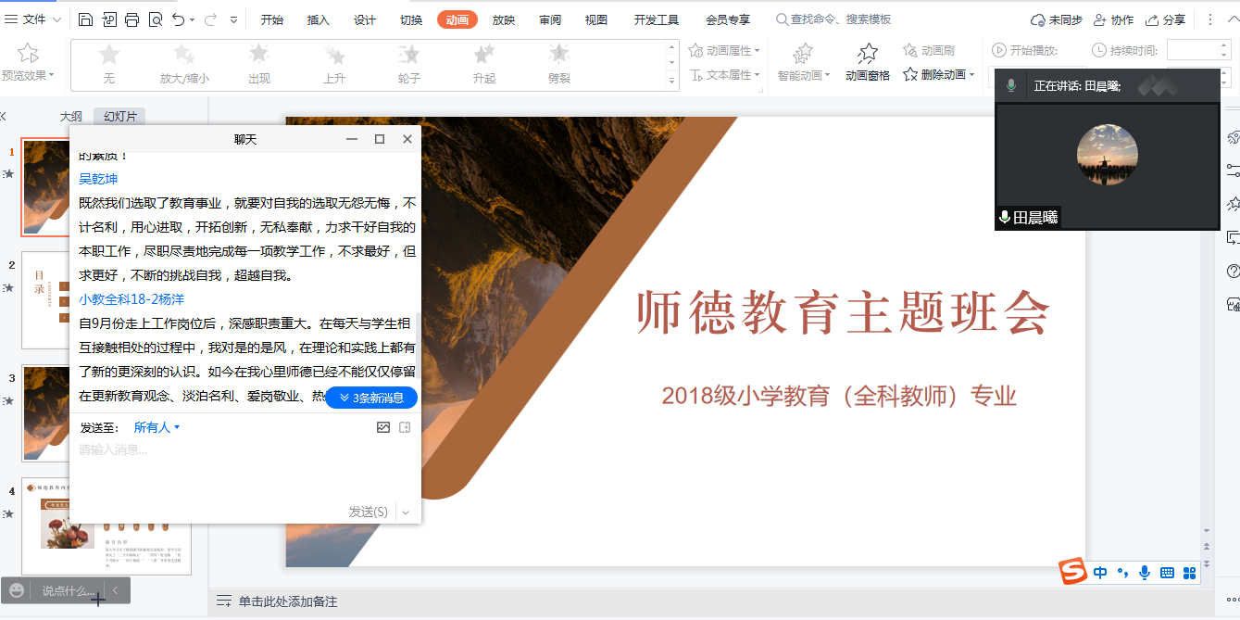Toggle Sogou Chinese/English input mode 中
1240x620 pixels.
[1100, 573]
